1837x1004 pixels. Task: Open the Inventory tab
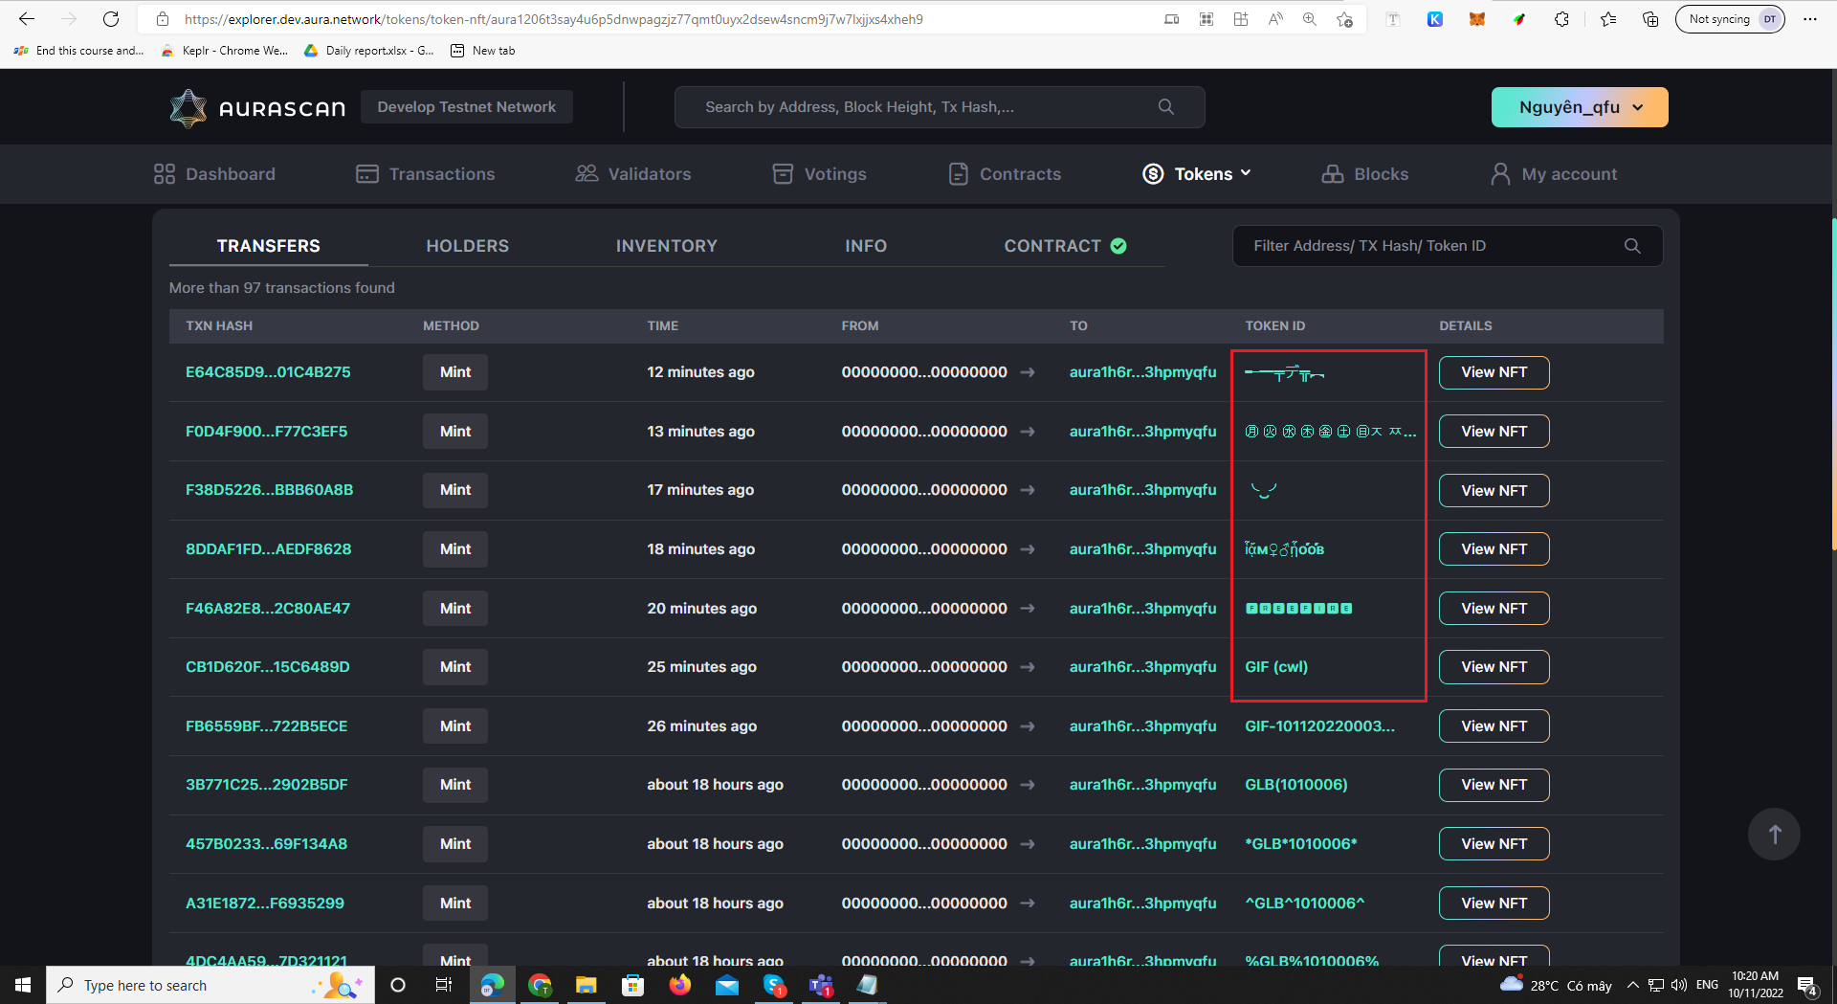(666, 246)
